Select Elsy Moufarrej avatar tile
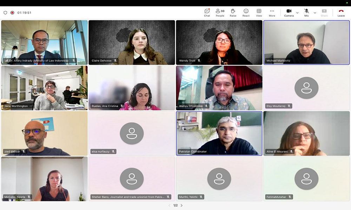The width and height of the screenshot is (351, 210). coord(306,88)
